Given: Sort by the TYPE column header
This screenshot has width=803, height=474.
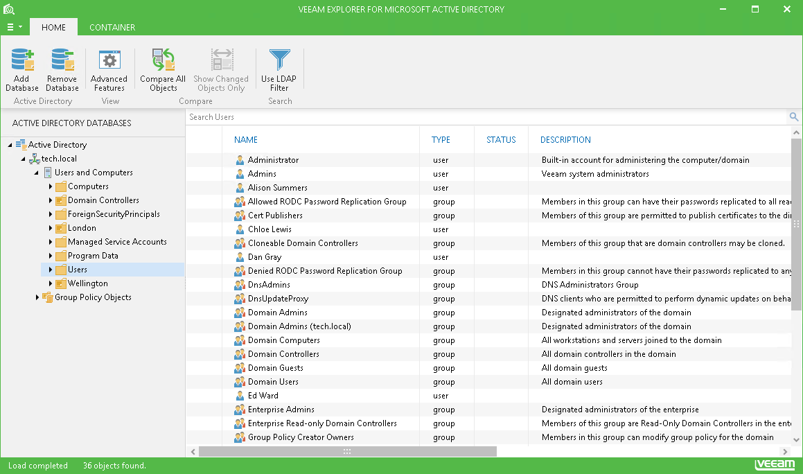Looking at the screenshot, I should 441,140.
